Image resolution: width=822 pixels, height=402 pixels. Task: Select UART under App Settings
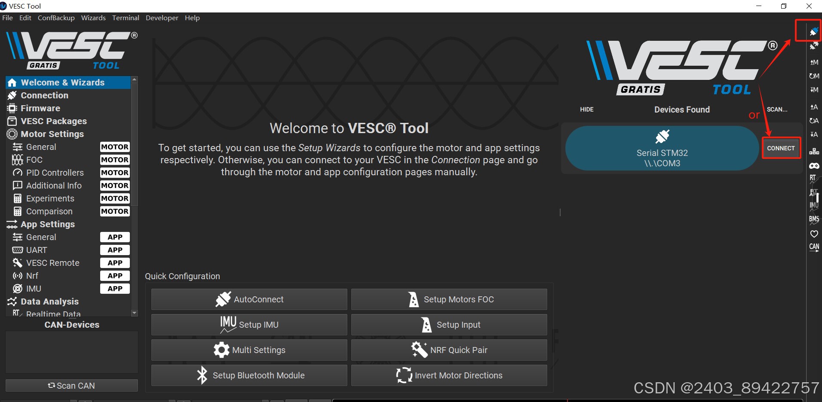[37, 250]
